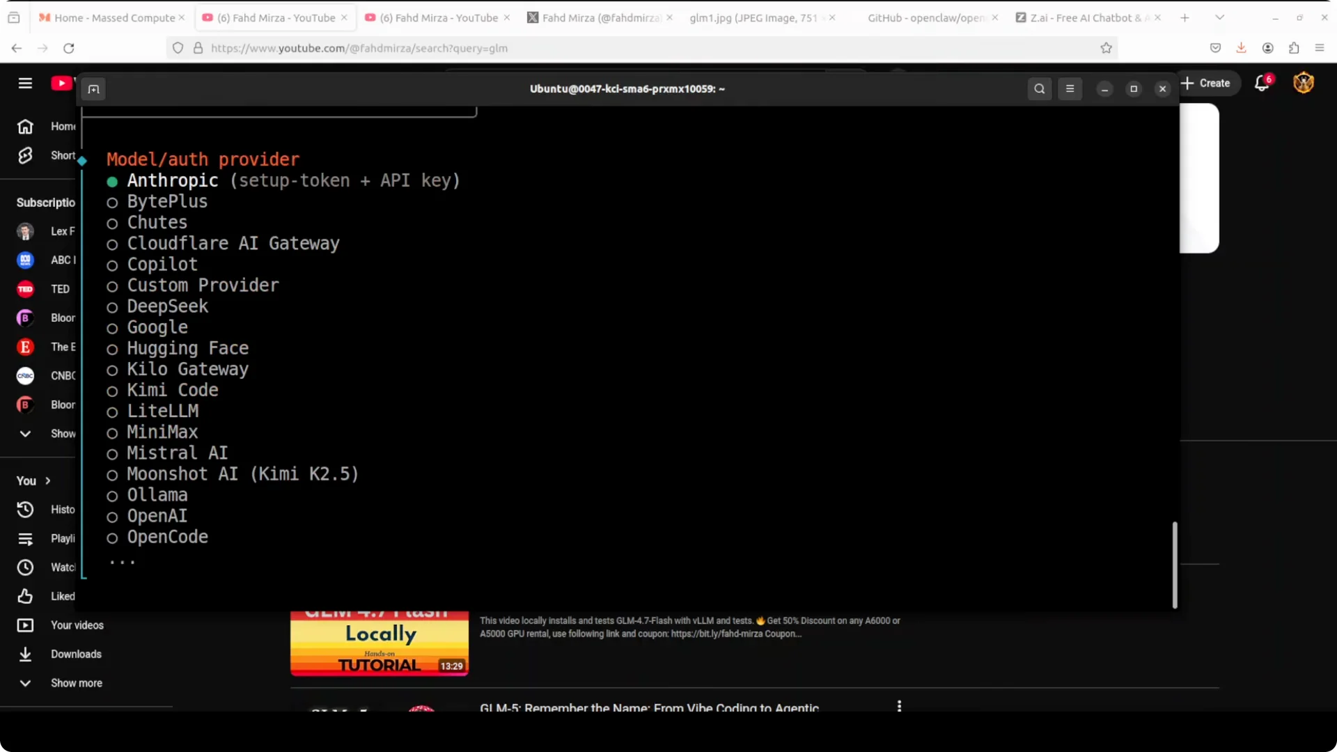Open Firefox application menu

coord(1320,48)
